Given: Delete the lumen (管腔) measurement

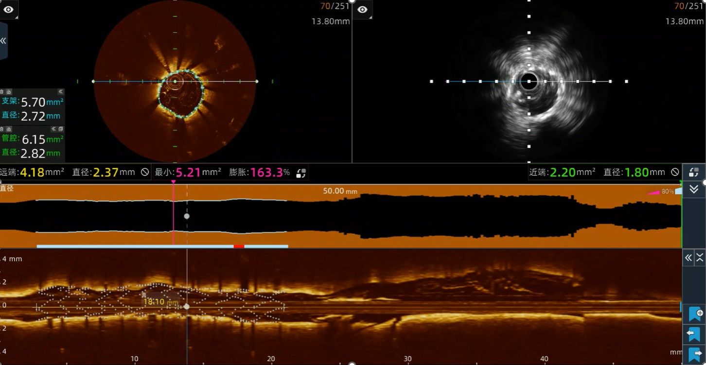Looking at the screenshot, I should click(x=2, y=129).
